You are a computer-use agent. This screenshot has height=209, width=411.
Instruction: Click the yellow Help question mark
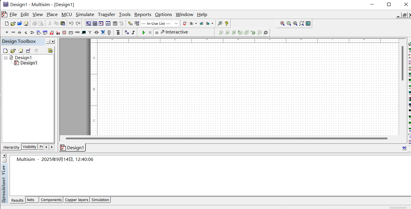(x=226, y=24)
